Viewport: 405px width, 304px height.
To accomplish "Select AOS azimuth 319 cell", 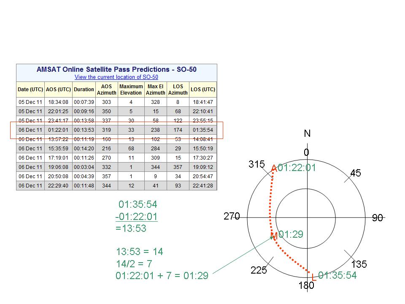I will click(x=106, y=130).
